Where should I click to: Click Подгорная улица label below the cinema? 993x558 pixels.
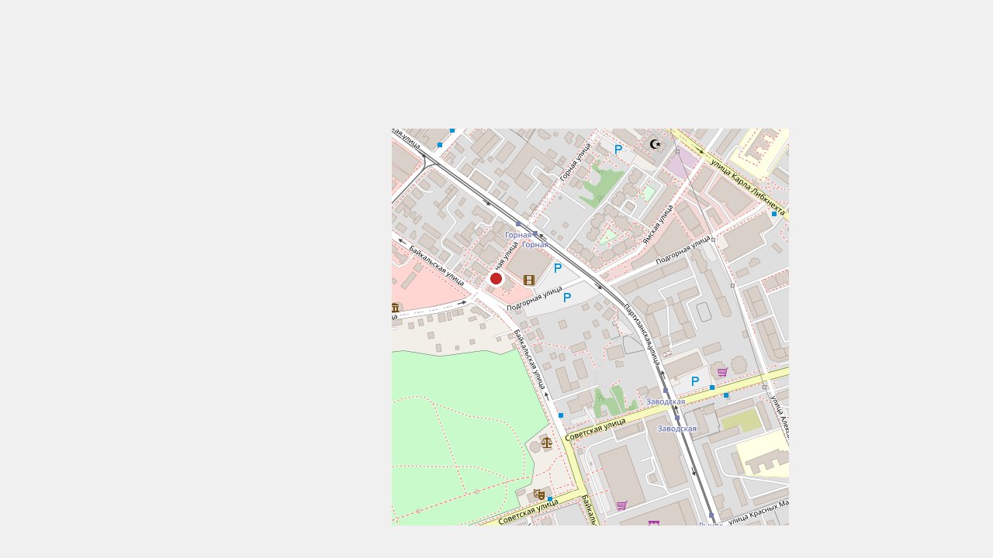coord(535,298)
